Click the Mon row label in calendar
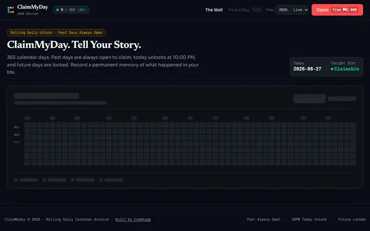The width and height of the screenshot is (370, 231). (x=17, y=127)
